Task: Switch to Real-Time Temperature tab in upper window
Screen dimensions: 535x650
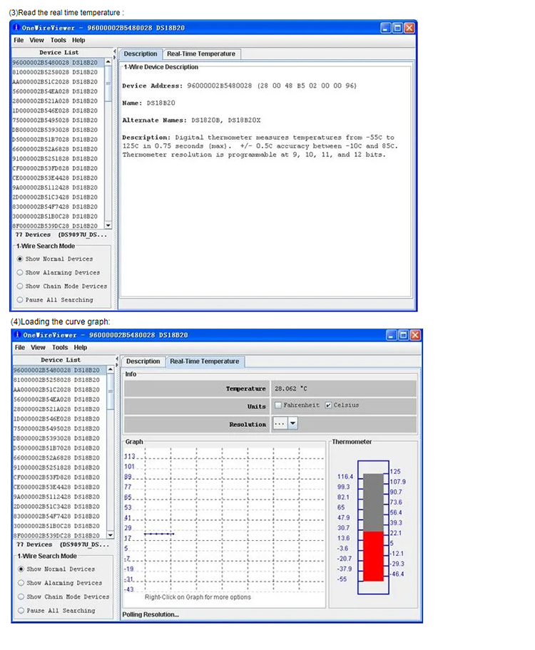Action: pyautogui.click(x=201, y=54)
